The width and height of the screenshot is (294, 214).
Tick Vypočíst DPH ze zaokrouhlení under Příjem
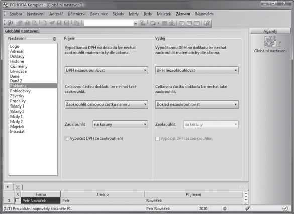click(x=67, y=138)
